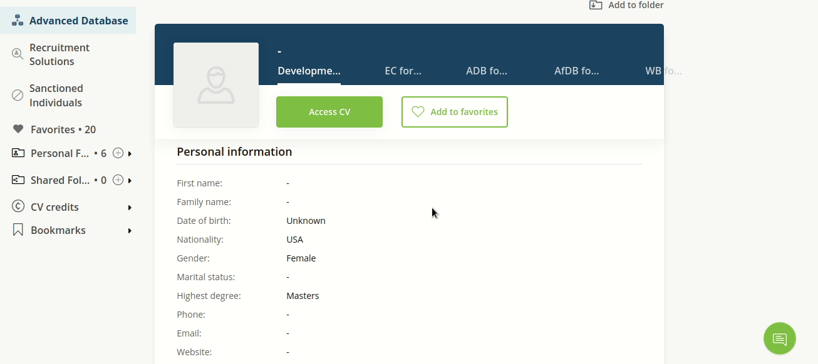Click the Sanctioned Individuals blocked icon
Image resolution: width=818 pixels, height=364 pixels.
pos(18,96)
